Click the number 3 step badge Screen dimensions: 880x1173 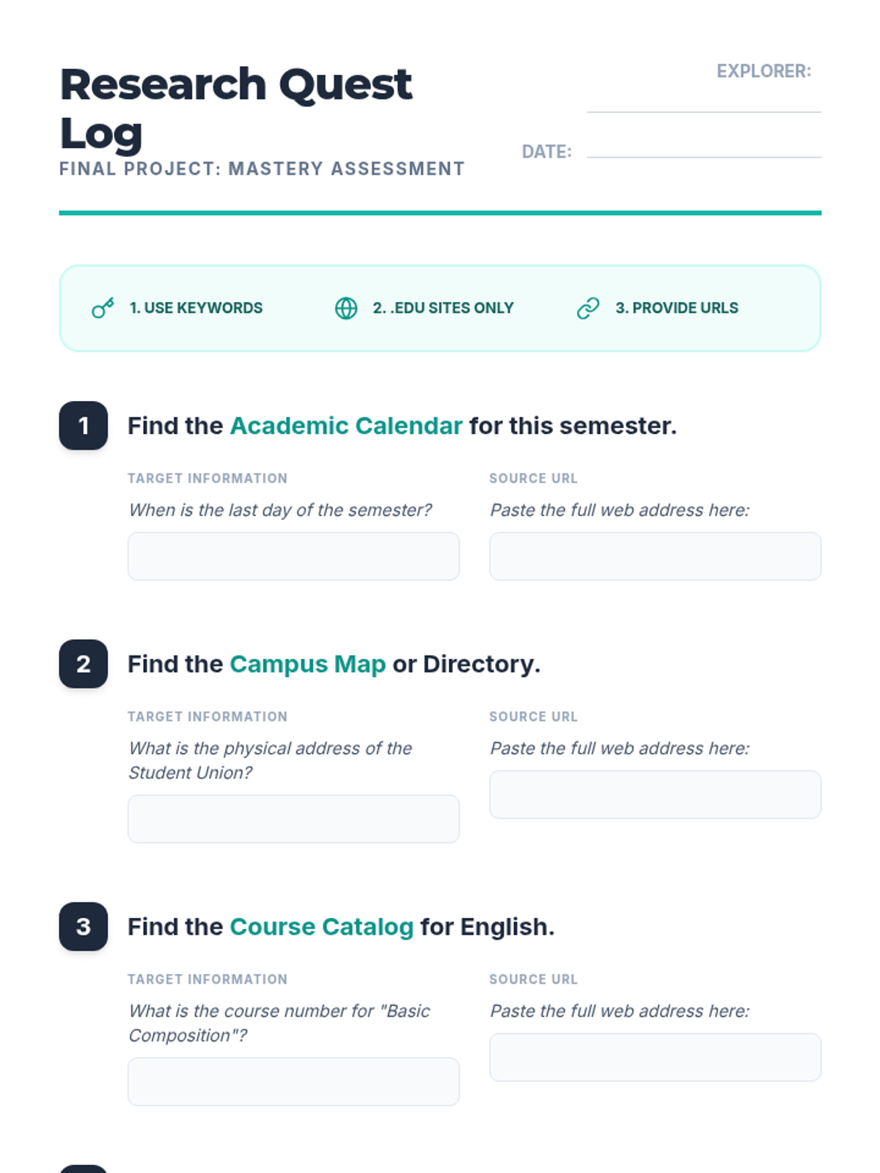[84, 926]
